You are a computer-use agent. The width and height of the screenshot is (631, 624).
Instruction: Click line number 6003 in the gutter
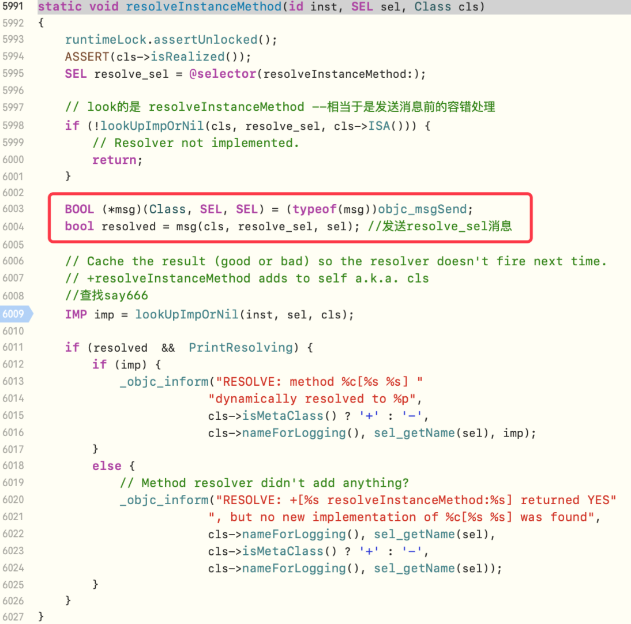point(13,208)
